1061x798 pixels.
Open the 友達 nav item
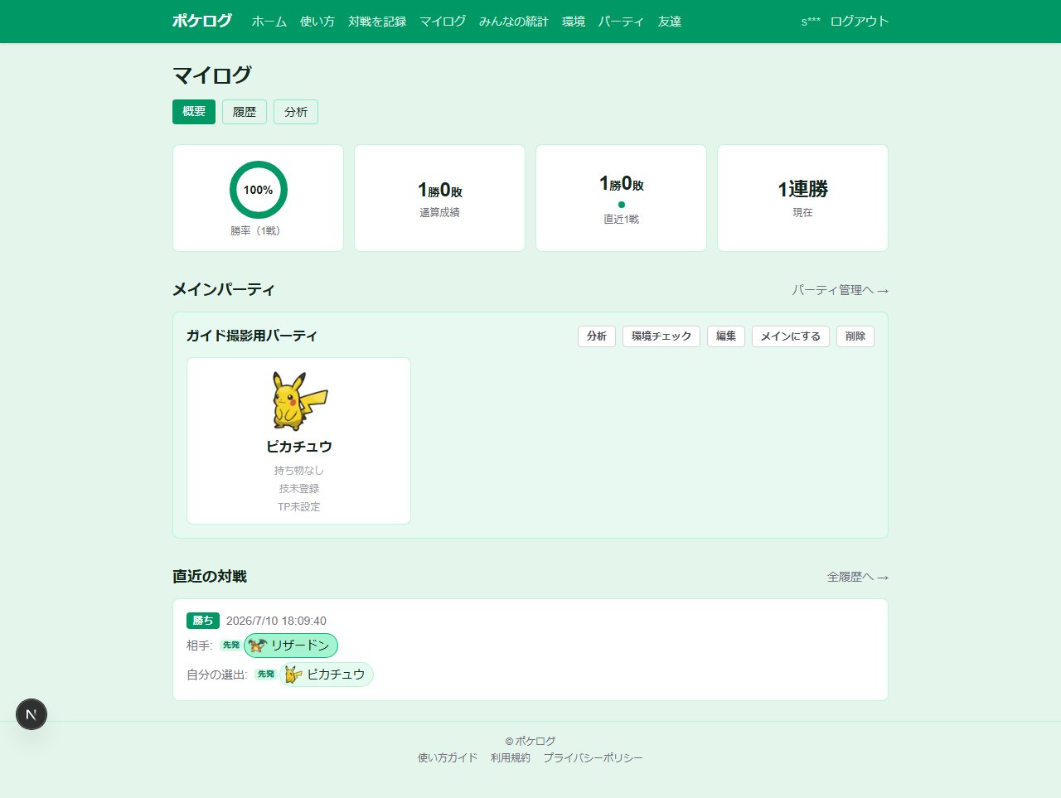coord(670,22)
